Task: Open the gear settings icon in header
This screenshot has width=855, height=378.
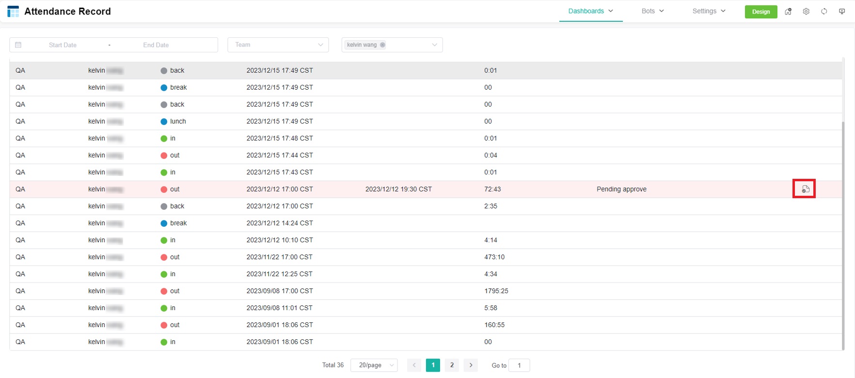Action: point(806,12)
